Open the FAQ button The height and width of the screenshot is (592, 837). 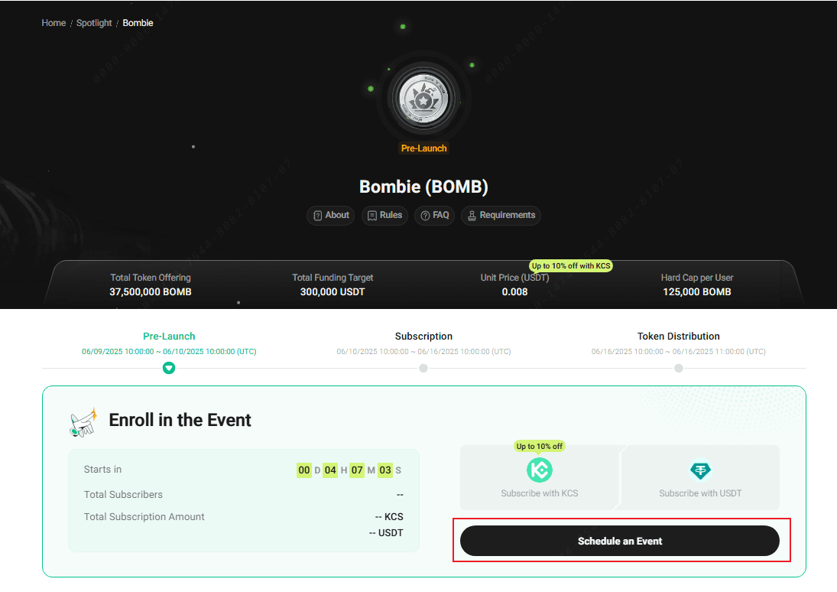pyautogui.click(x=434, y=216)
